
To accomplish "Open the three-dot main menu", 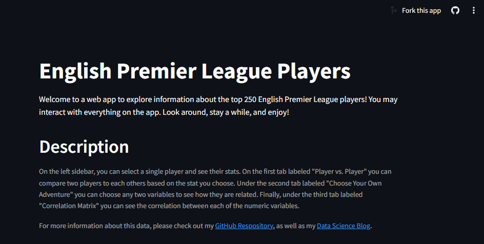I will [x=474, y=10].
